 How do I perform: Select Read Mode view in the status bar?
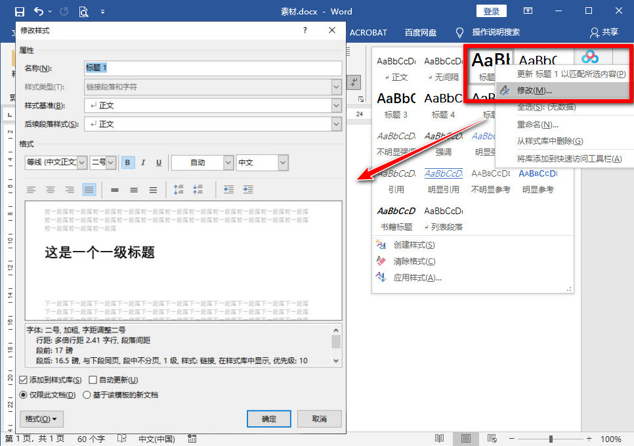(440, 438)
